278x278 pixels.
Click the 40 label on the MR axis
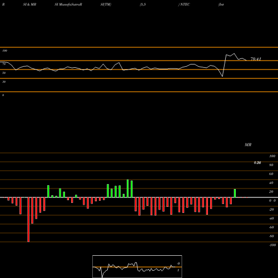[271, 183]
